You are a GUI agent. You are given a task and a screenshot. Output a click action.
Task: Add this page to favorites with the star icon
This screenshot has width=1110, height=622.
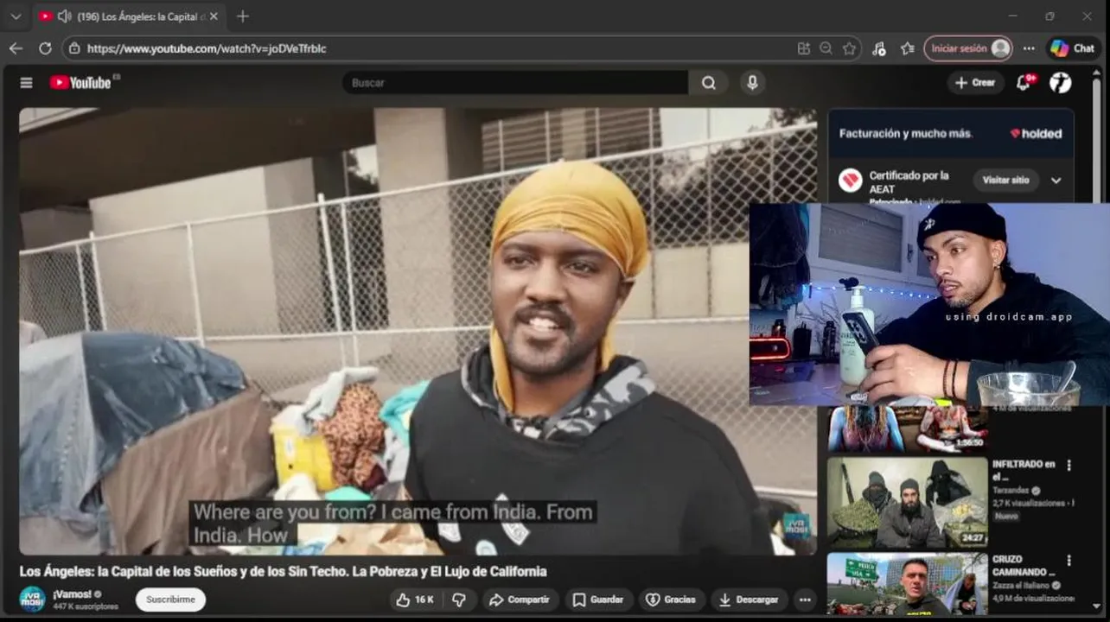point(849,48)
